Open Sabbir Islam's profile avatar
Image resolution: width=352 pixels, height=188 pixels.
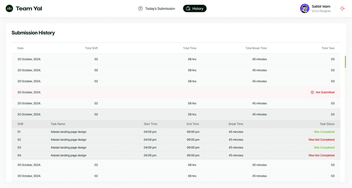[305, 9]
